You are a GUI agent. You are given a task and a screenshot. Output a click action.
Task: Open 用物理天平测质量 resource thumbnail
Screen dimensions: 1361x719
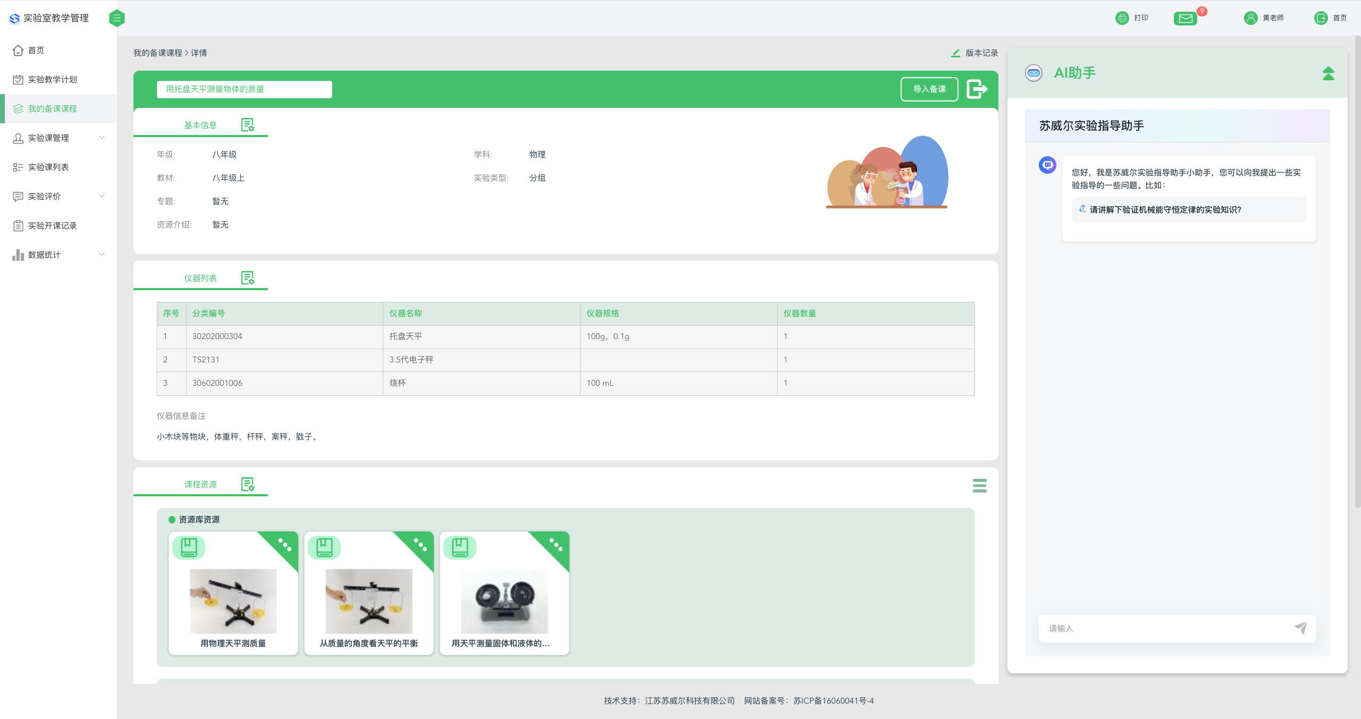tap(233, 601)
